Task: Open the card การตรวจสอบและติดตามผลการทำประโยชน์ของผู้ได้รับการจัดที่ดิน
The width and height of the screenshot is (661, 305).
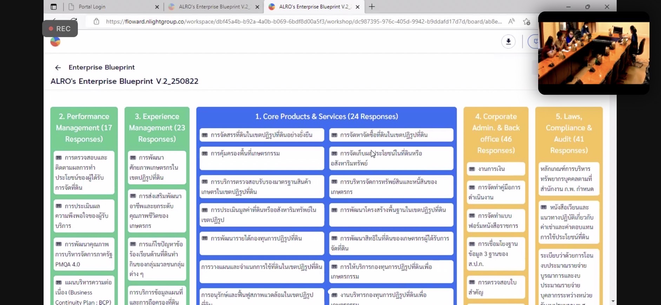Action: tap(84, 172)
